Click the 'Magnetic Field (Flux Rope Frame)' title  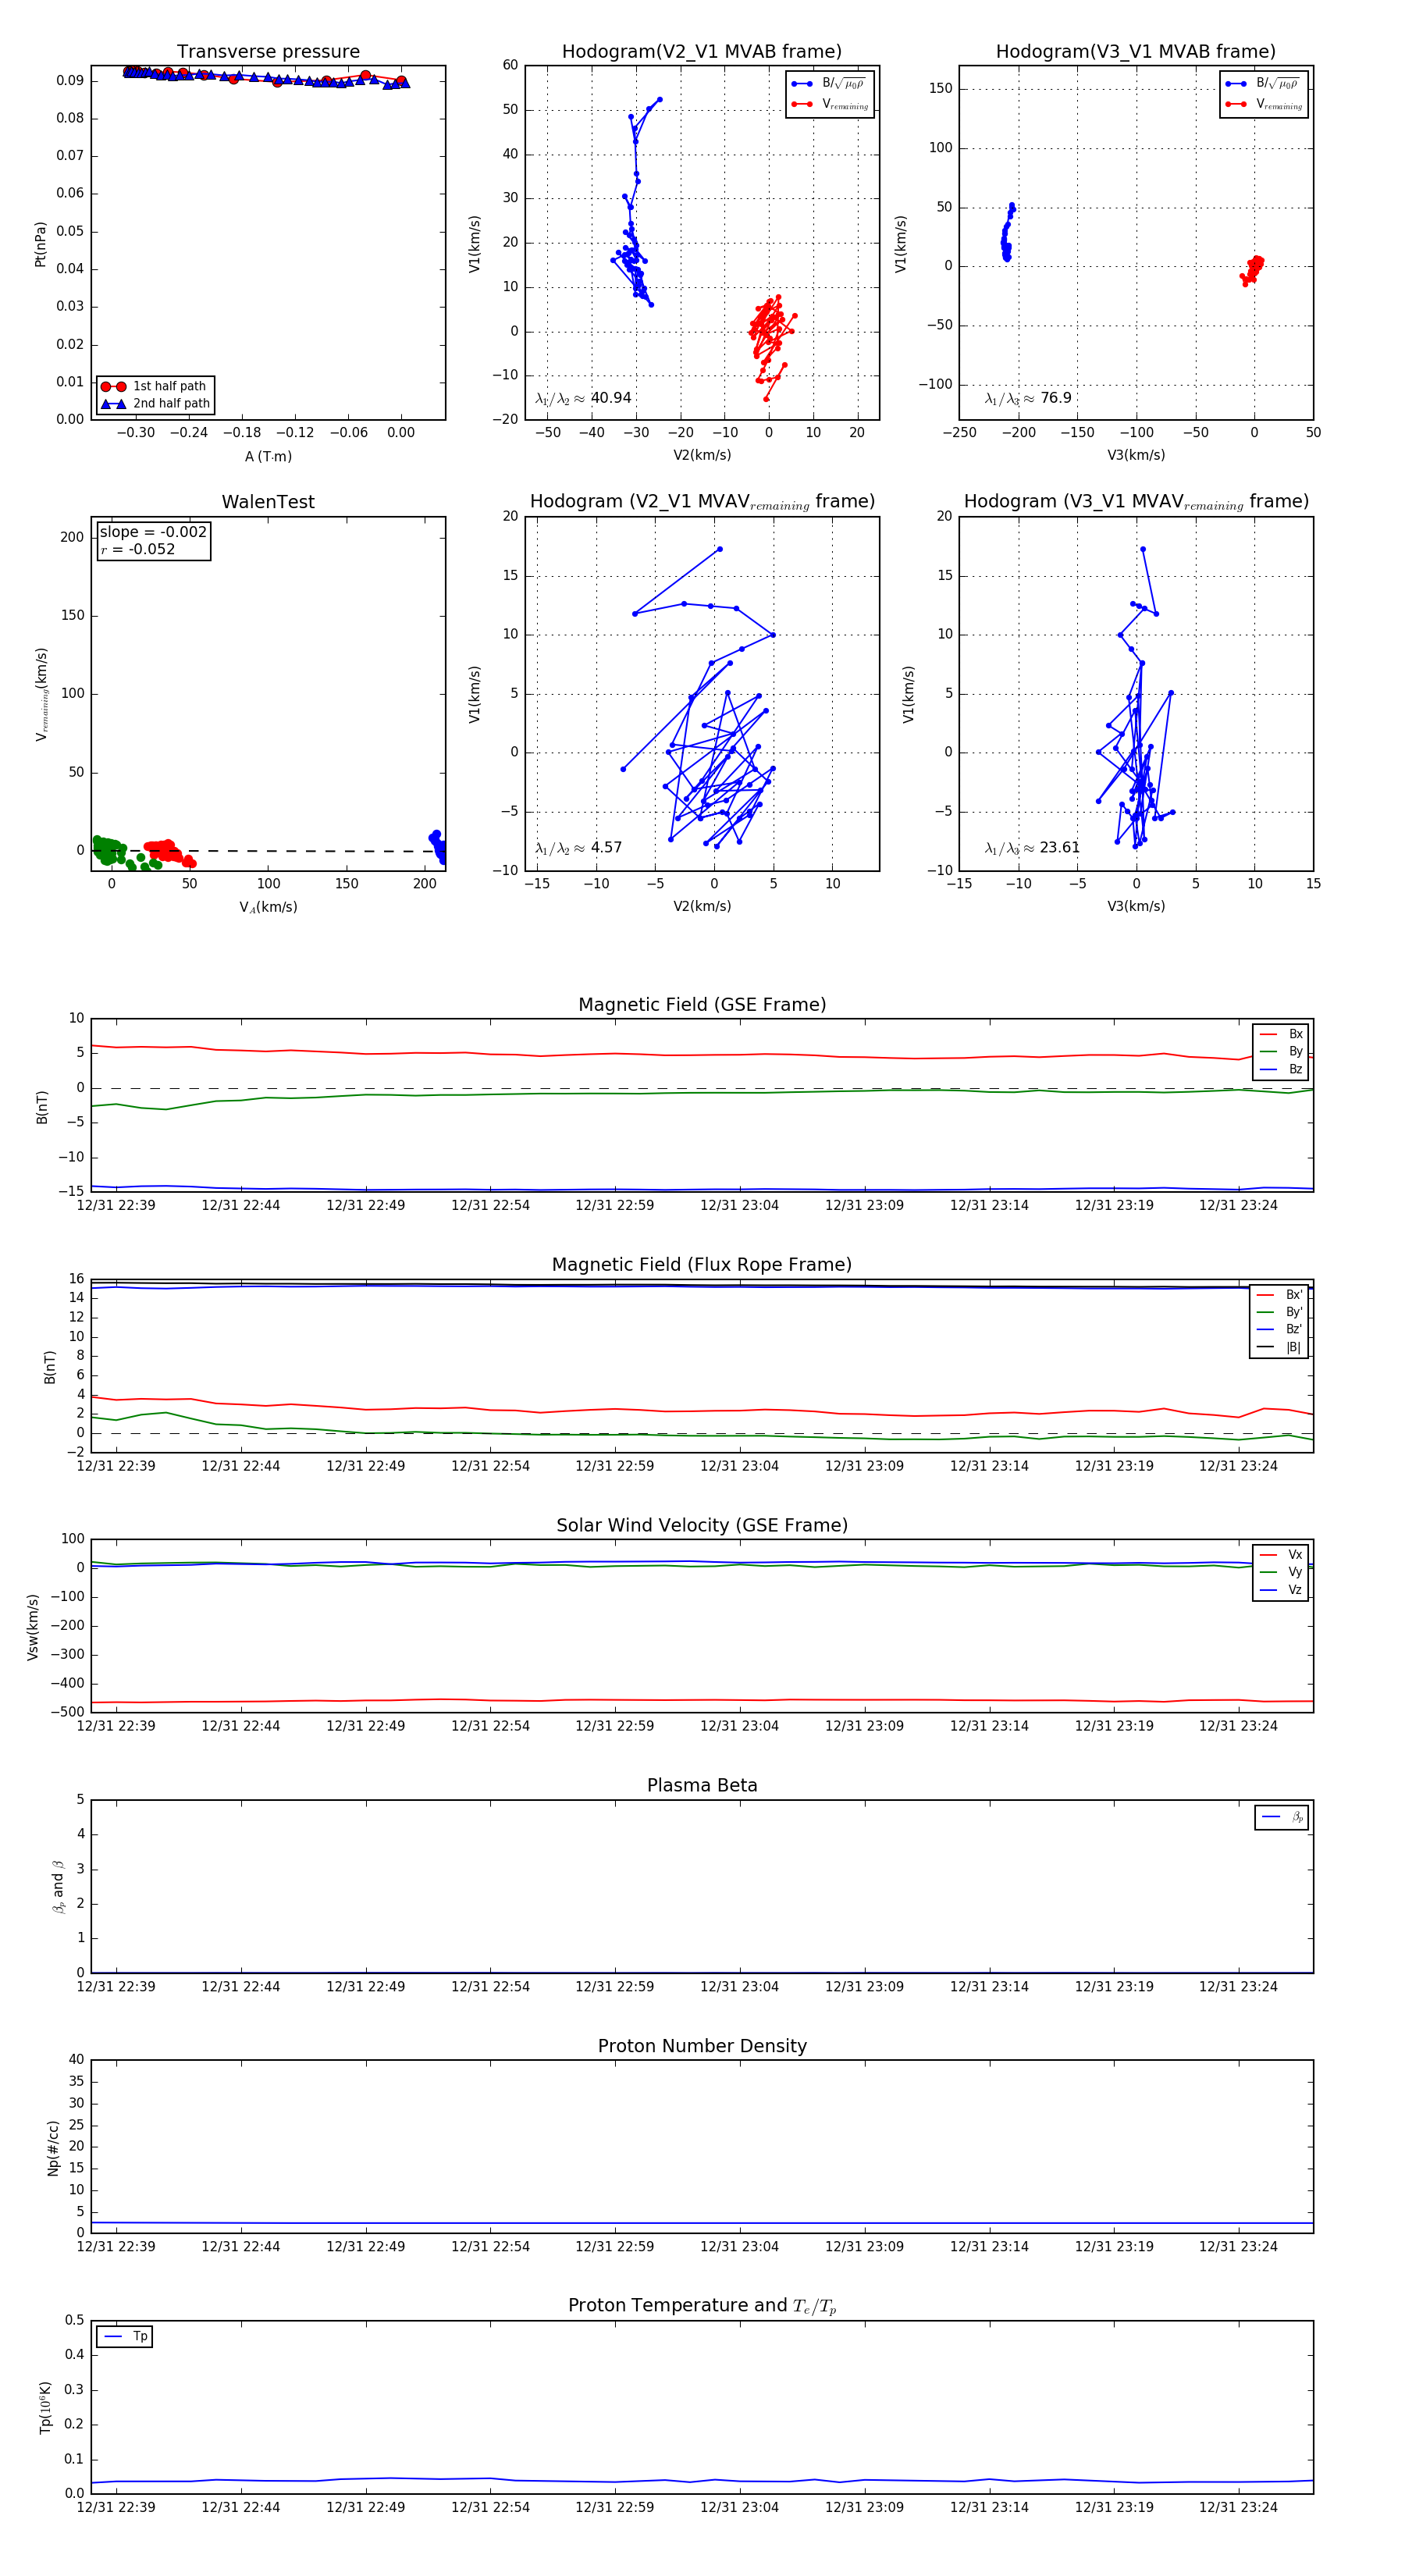pos(702,1265)
